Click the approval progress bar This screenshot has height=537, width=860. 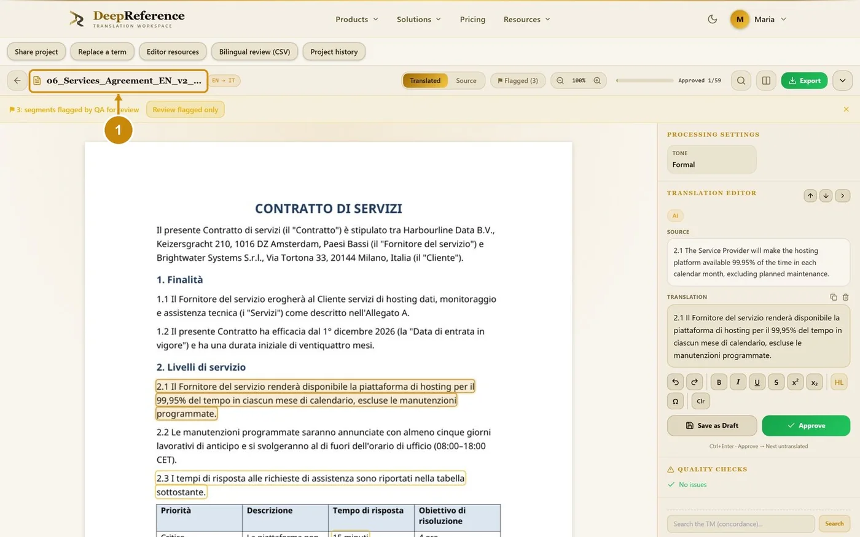645,80
